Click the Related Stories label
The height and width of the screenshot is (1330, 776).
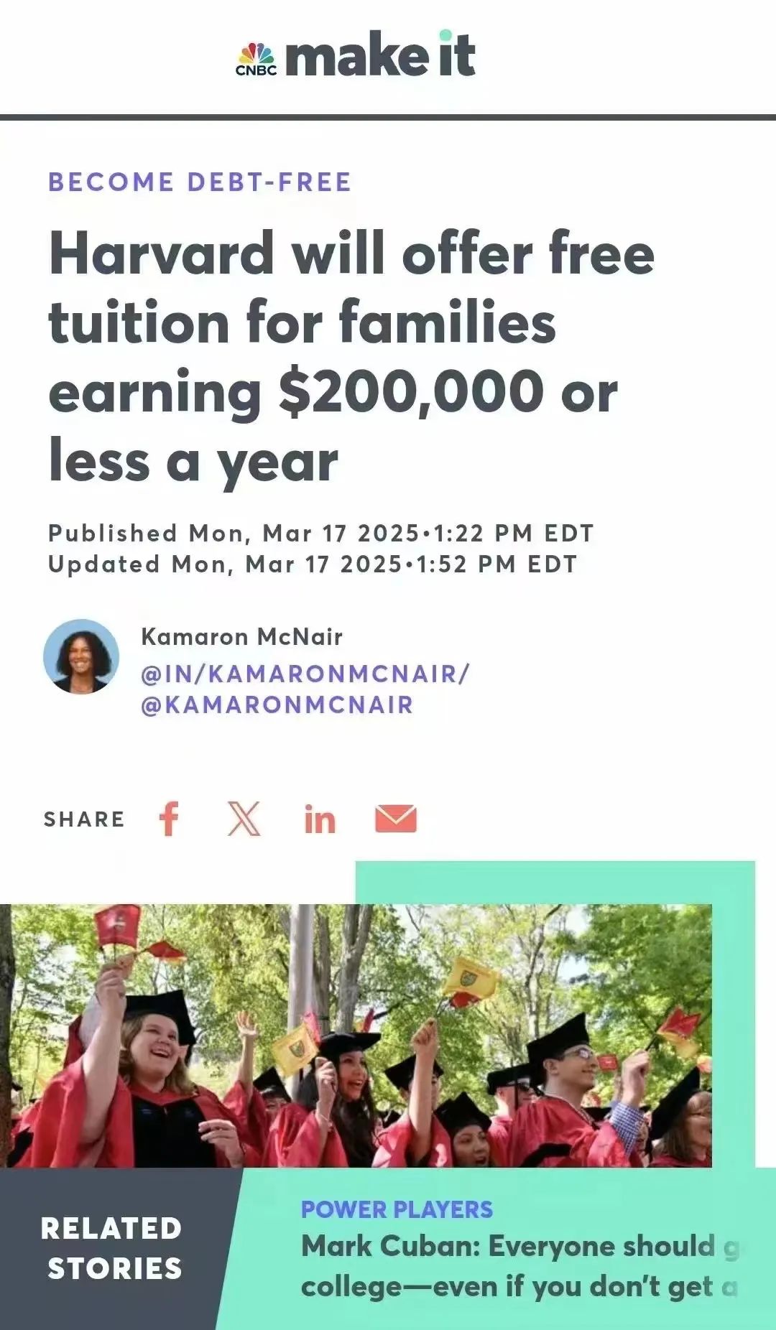pos(111,1248)
